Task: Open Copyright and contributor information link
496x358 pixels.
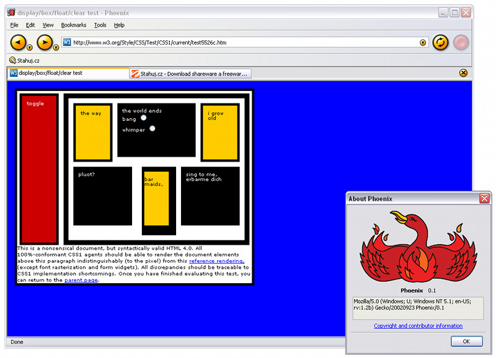Action: tap(418, 326)
